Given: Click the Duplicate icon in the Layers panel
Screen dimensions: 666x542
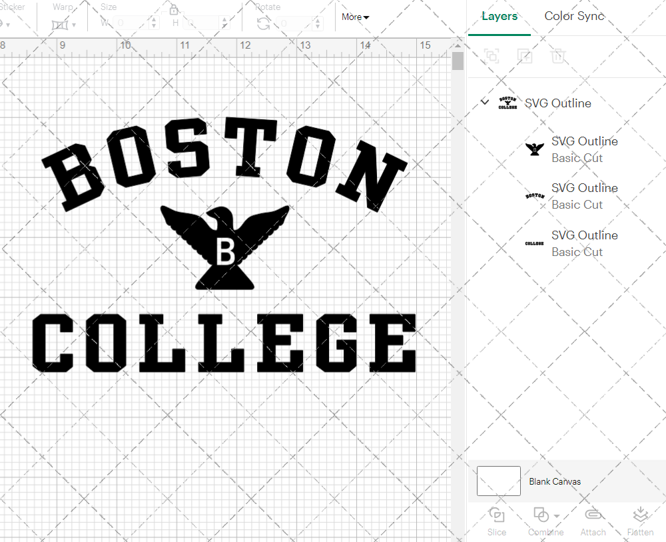Looking at the screenshot, I should click(x=525, y=57).
